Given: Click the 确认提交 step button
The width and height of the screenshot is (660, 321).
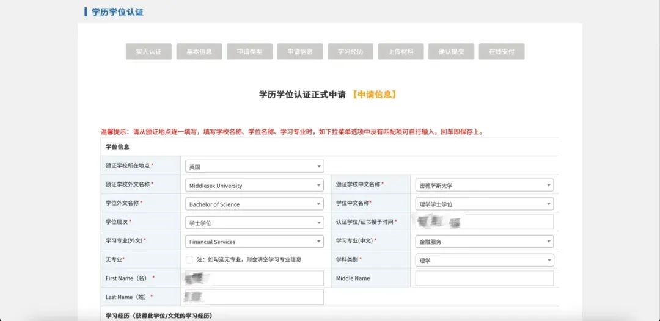Looking at the screenshot, I should pos(451,52).
